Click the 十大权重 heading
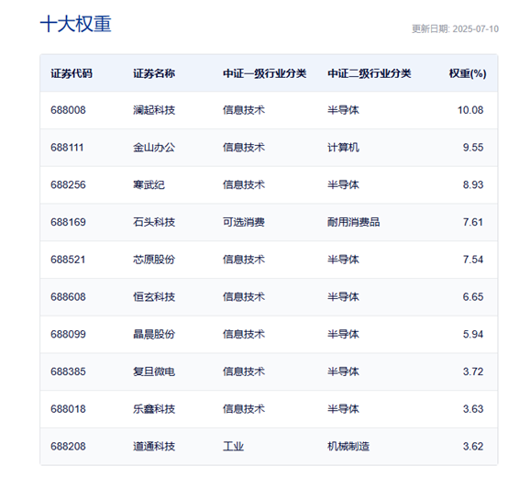Screen dimensions: 508x488 point(76,24)
